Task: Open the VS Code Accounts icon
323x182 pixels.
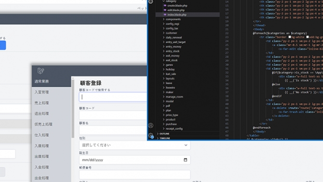Action: pyautogui.click(x=151, y=125)
